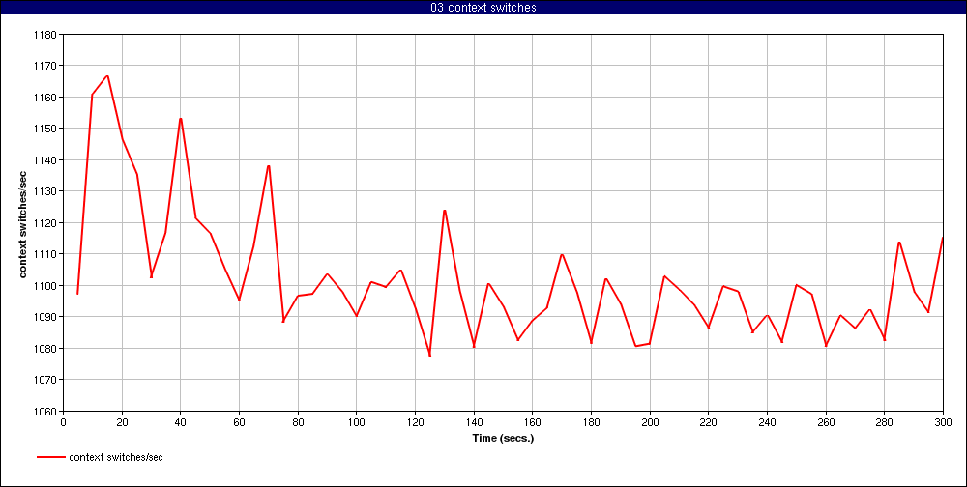Viewport: 967px width, 487px height.
Task: Click the 1100 y-axis tick label
Action: 46,286
